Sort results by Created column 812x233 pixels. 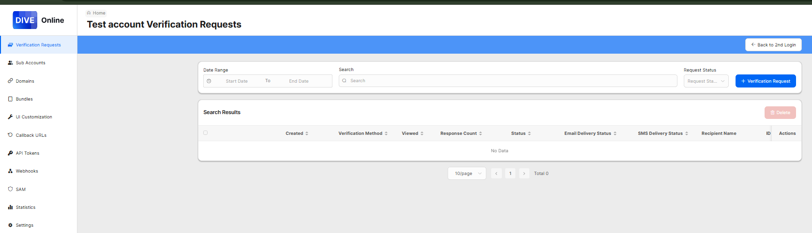point(306,133)
